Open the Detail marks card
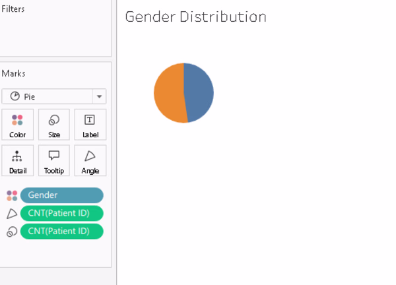This screenshot has width=396, height=285. pos(17,160)
